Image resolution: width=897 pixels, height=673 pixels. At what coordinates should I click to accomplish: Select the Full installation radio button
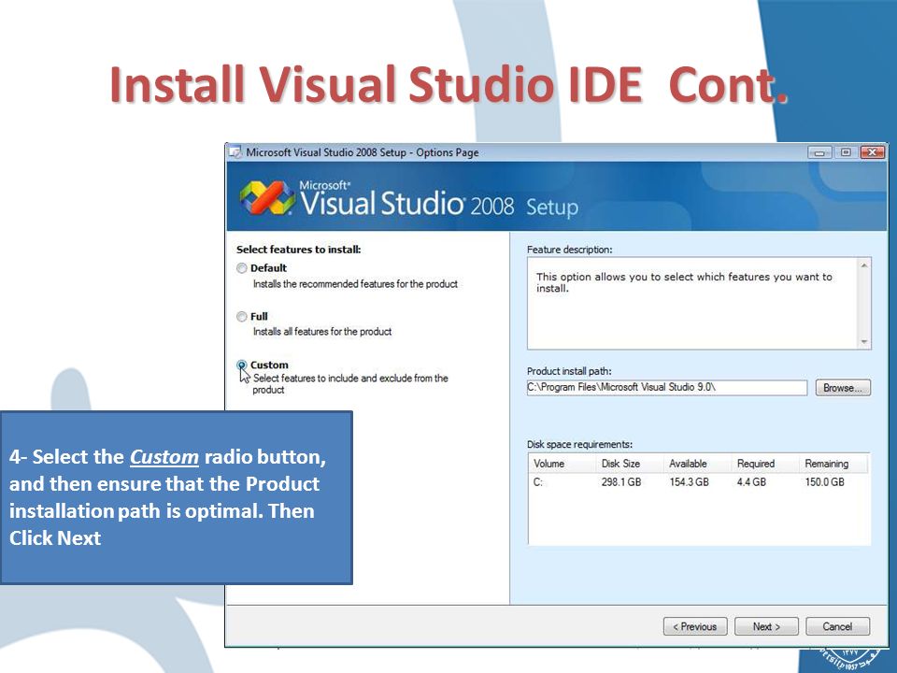click(241, 317)
